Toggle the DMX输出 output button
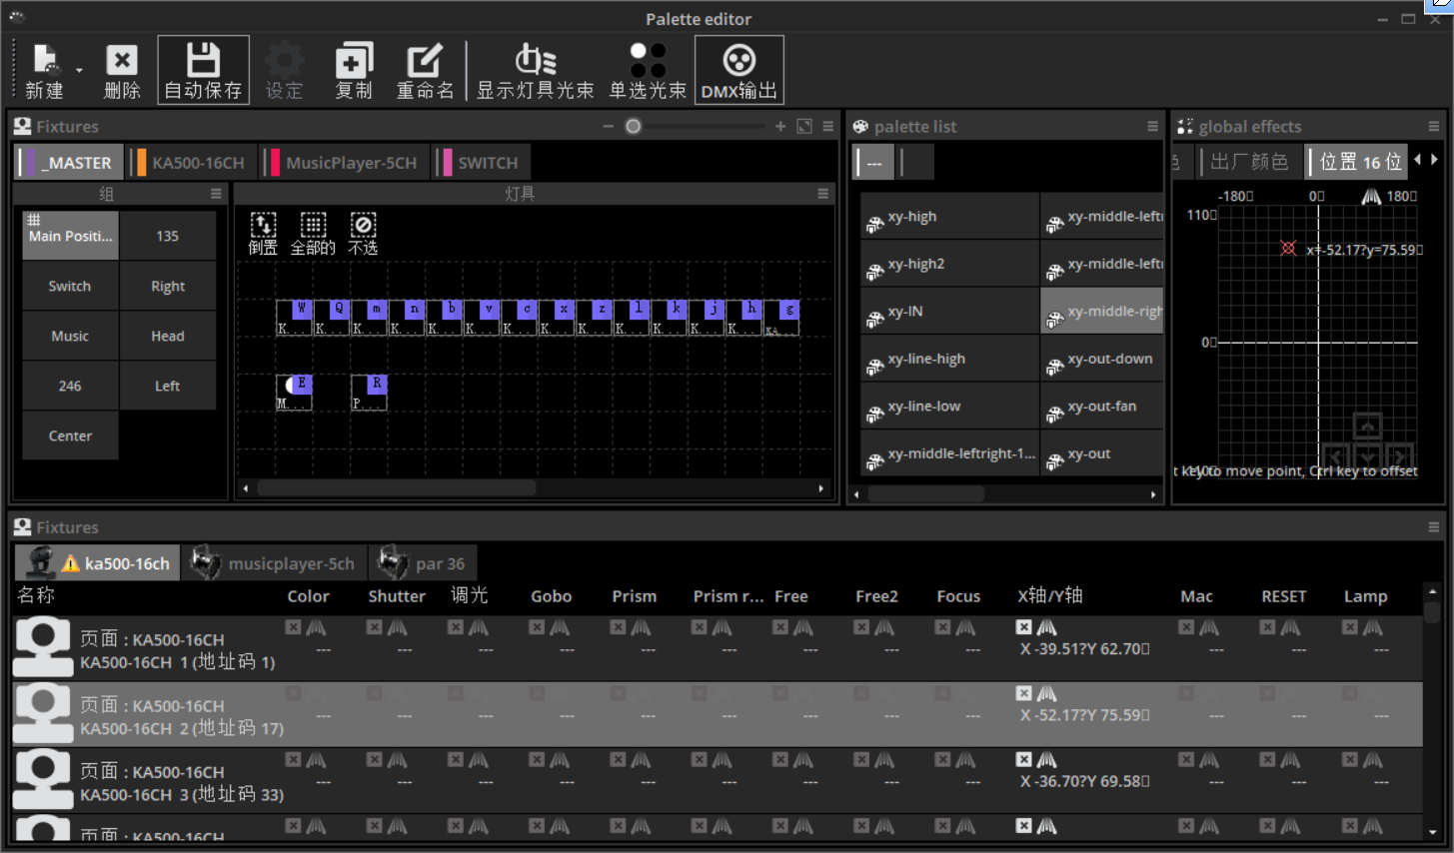The height and width of the screenshot is (853, 1454). tap(738, 70)
